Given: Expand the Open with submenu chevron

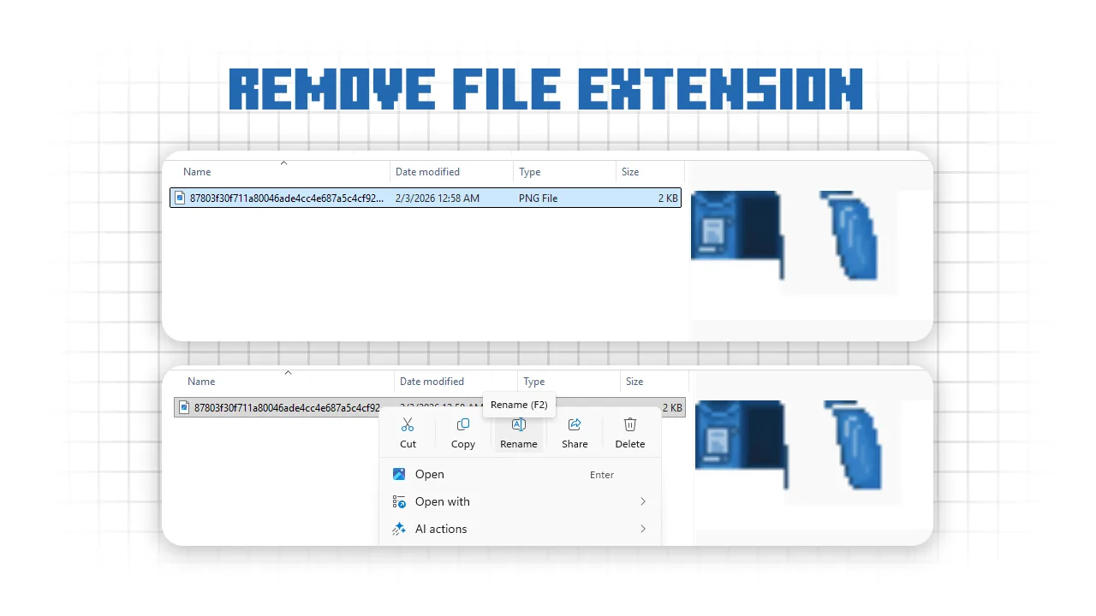Looking at the screenshot, I should [642, 501].
